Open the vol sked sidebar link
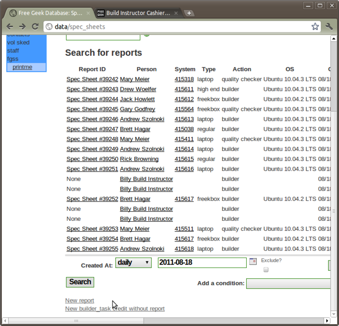 [18, 42]
